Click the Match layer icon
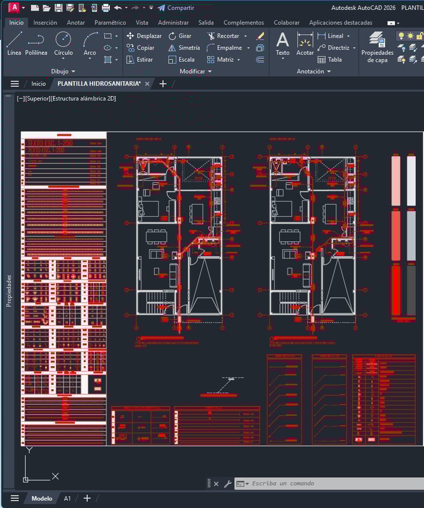The width and height of the screenshot is (424, 508). click(x=412, y=60)
